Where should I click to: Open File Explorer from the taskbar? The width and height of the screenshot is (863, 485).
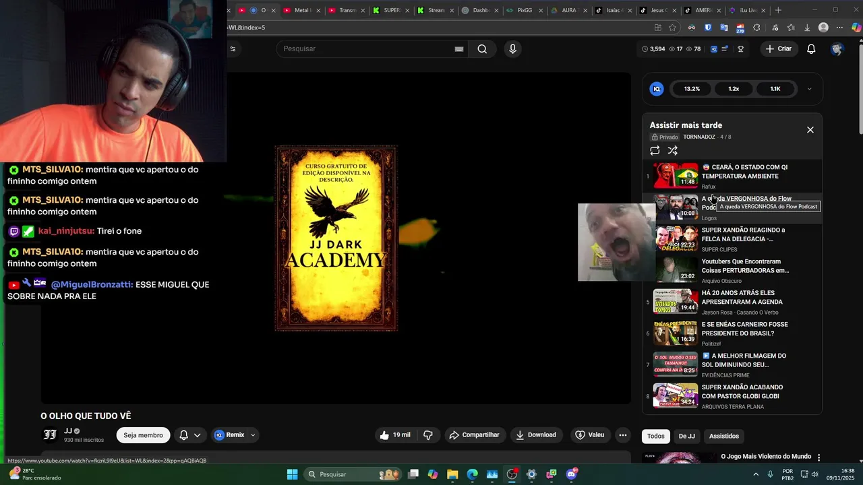pyautogui.click(x=452, y=474)
